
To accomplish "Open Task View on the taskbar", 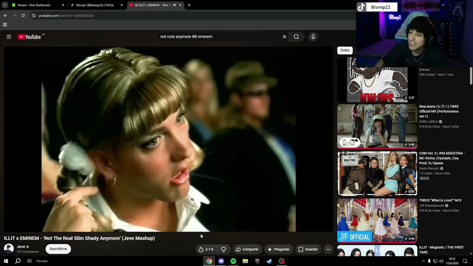I will tap(30, 261).
